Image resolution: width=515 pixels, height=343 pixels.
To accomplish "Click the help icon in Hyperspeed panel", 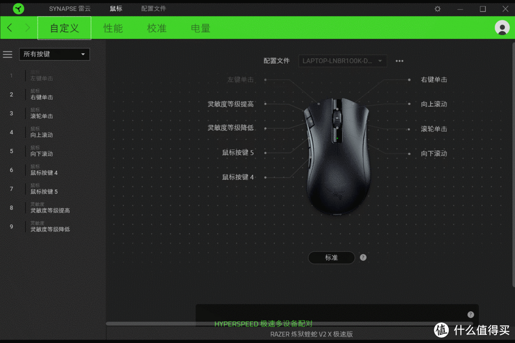I will tap(471, 314).
